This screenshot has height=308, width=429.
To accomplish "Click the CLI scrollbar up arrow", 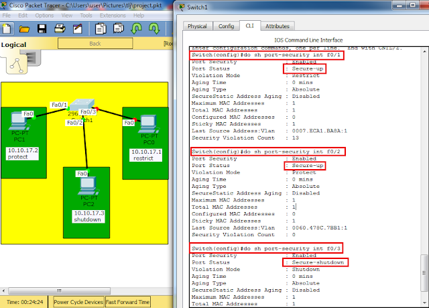I will tap(424, 51).
